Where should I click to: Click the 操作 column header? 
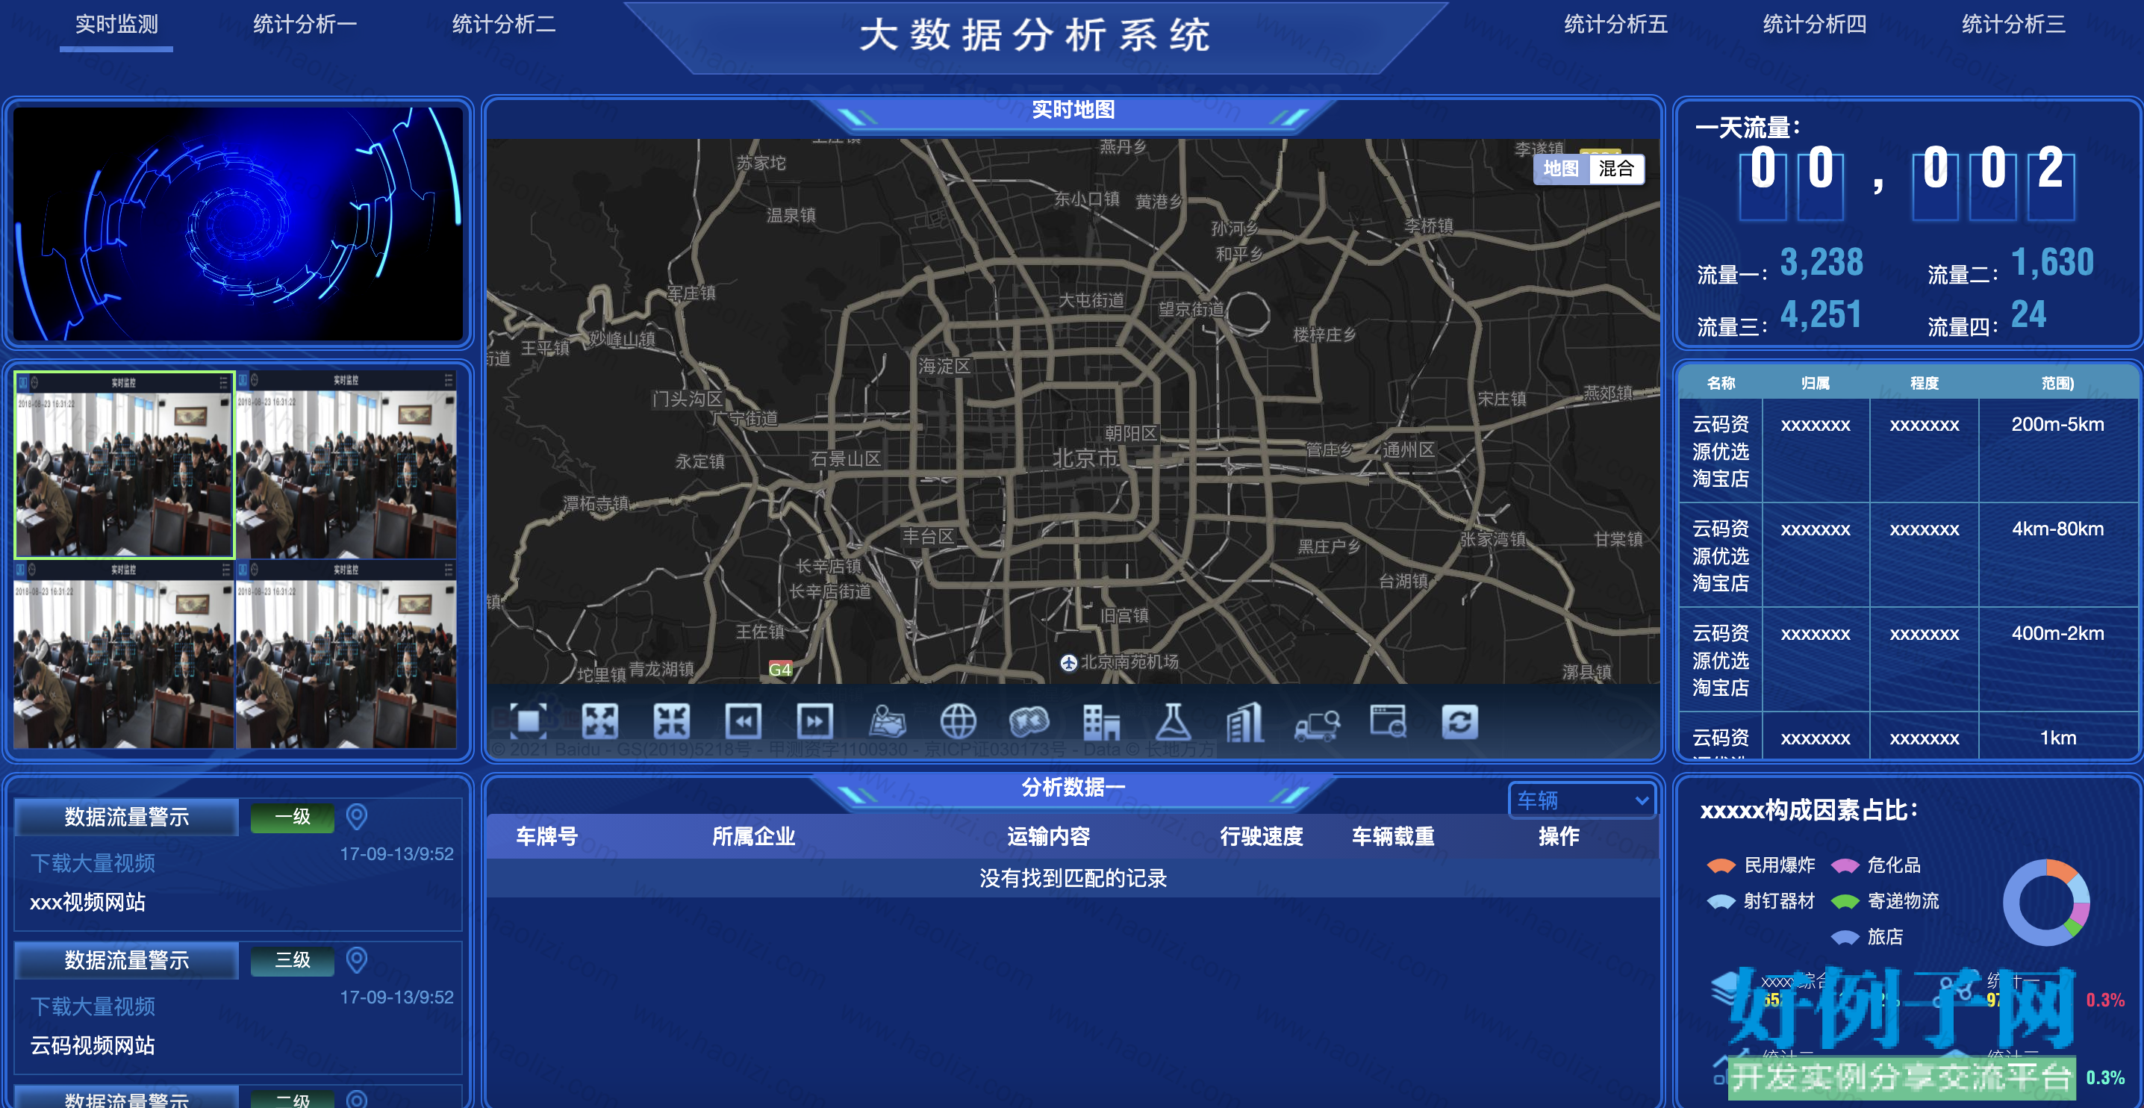1559,835
